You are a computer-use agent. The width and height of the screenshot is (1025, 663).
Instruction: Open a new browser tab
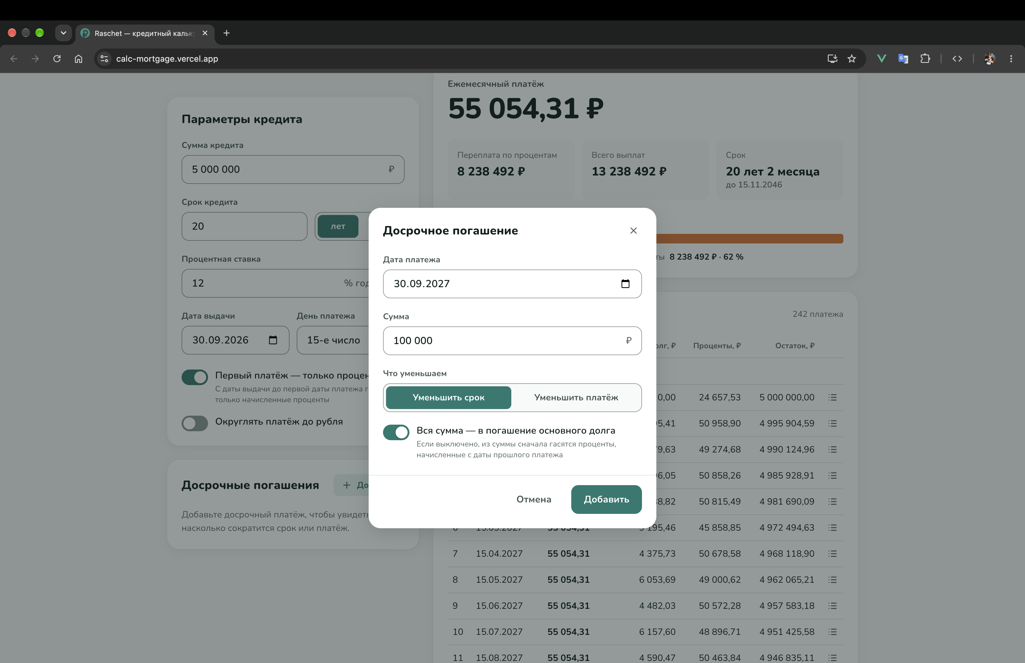point(227,33)
